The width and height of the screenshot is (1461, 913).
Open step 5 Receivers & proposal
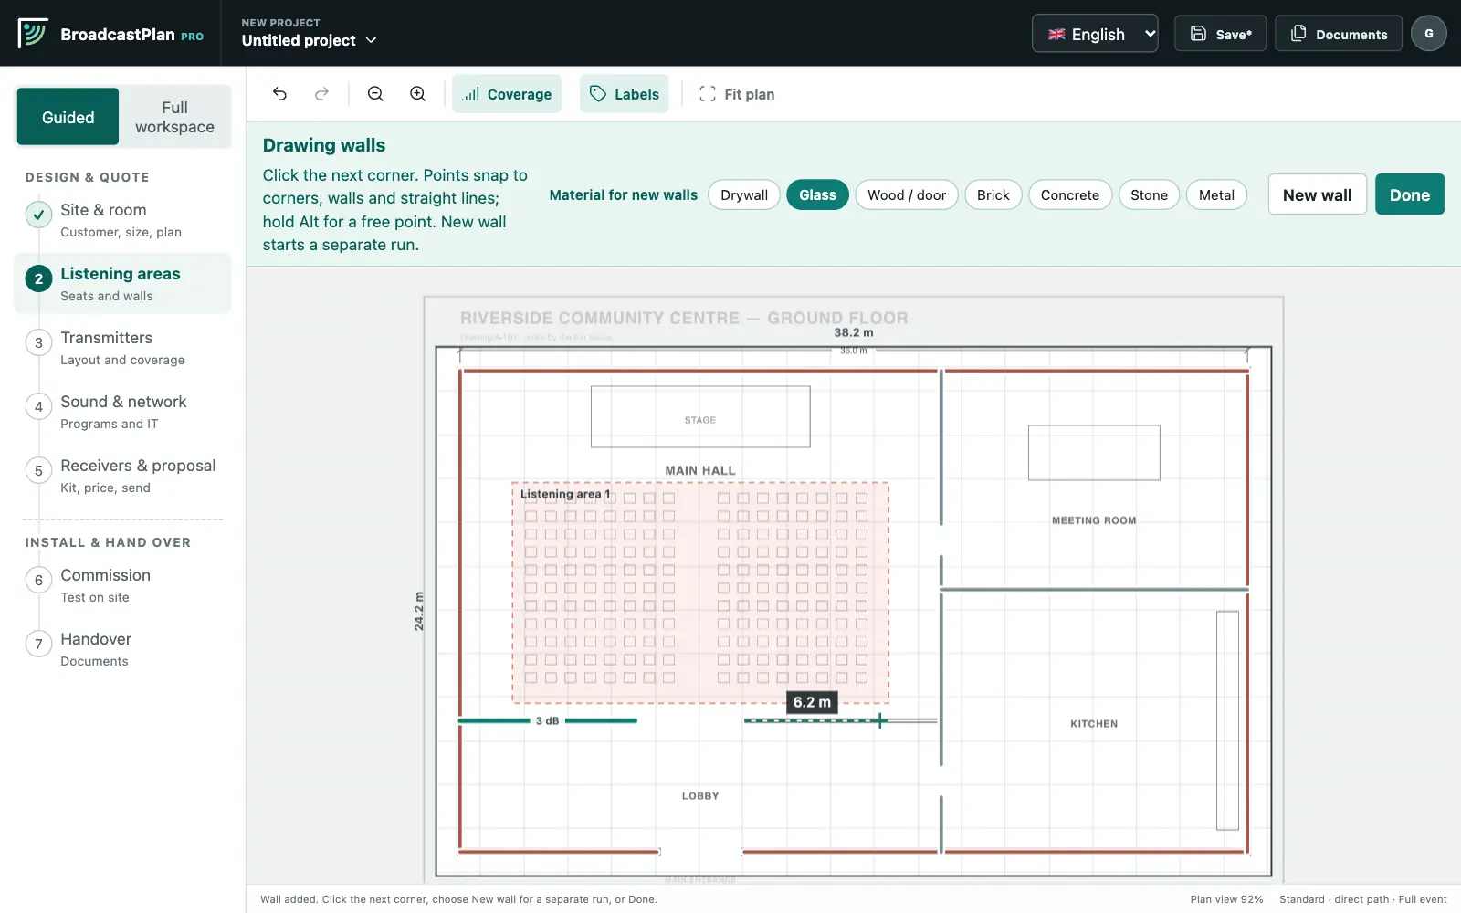point(122,476)
